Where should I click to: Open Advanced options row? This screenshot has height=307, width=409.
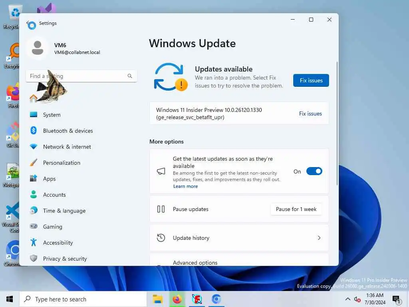(239, 260)
